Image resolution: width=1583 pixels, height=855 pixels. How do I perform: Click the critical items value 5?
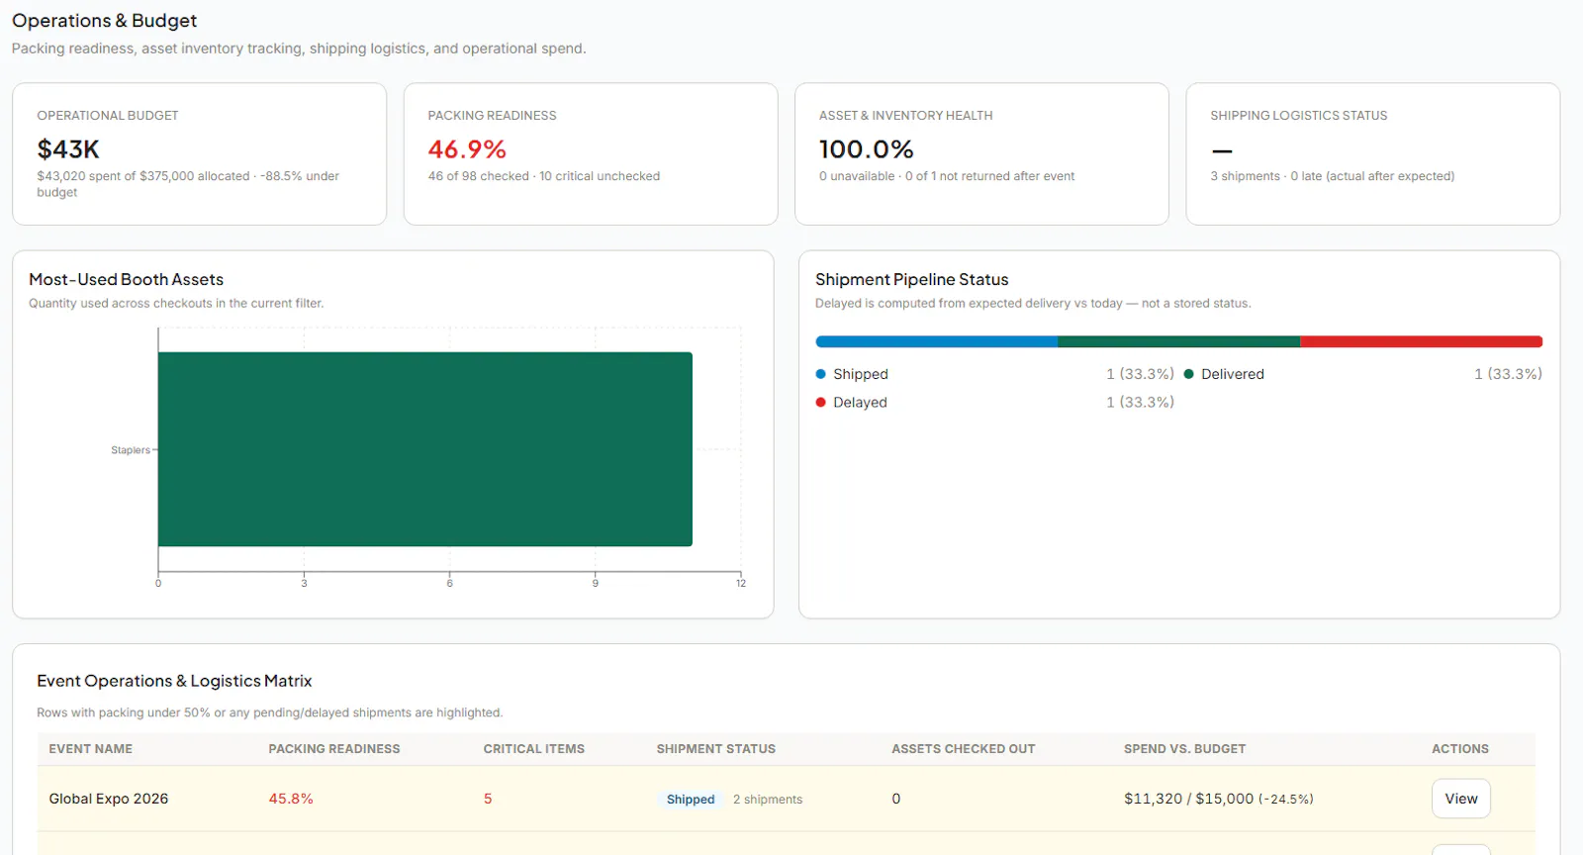click(488, 799)
